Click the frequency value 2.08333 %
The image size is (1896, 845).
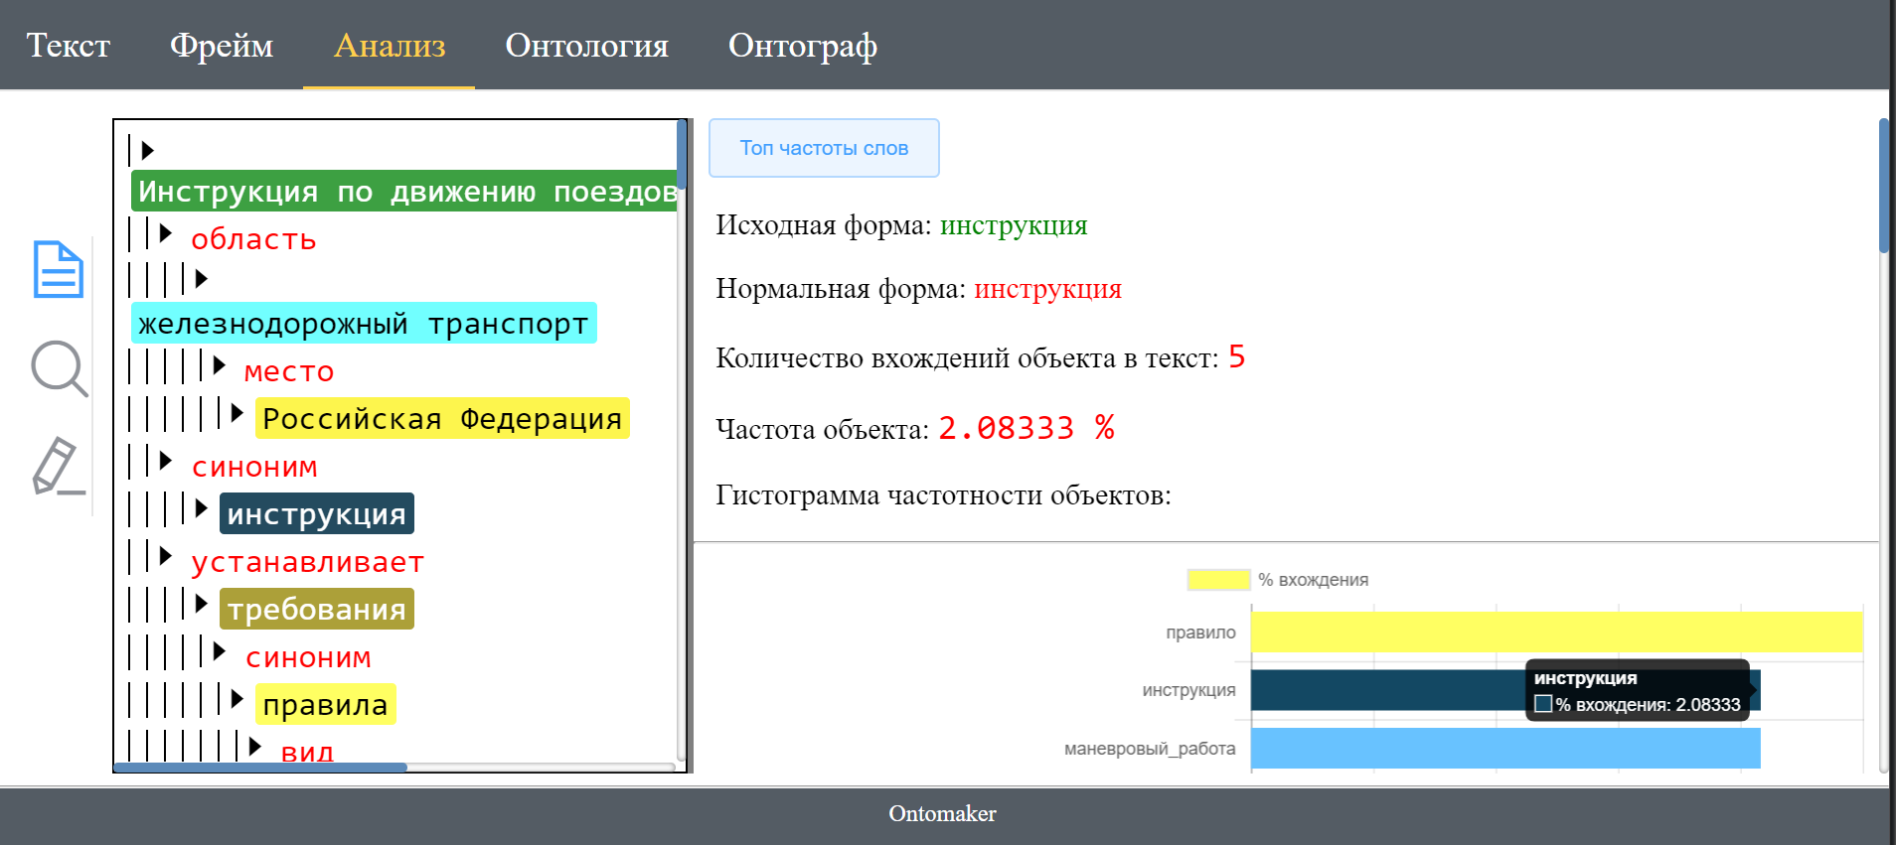point(1027,428)
